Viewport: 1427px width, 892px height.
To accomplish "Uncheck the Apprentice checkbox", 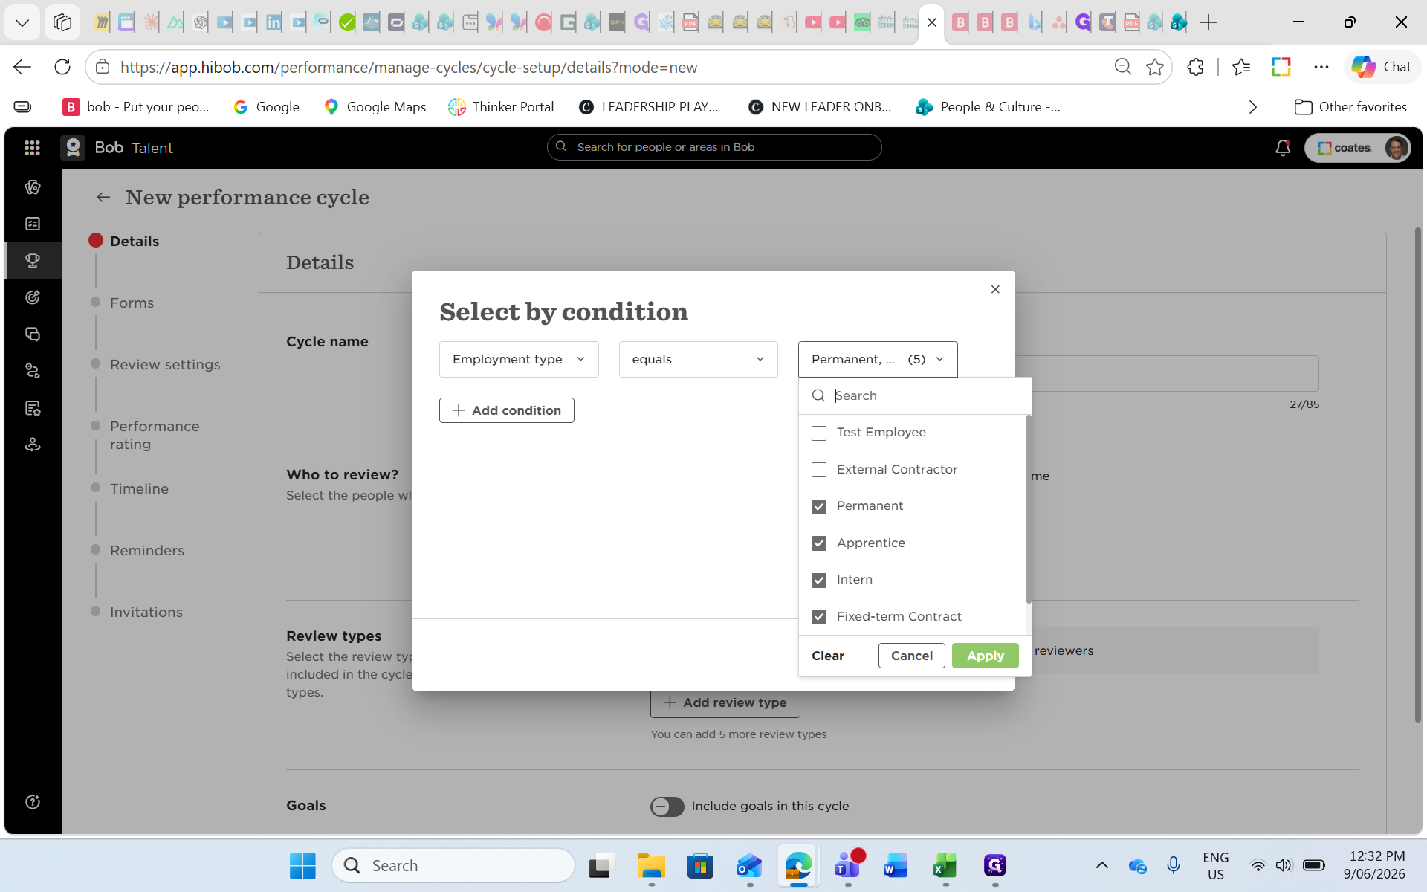I will coord(819,543).
